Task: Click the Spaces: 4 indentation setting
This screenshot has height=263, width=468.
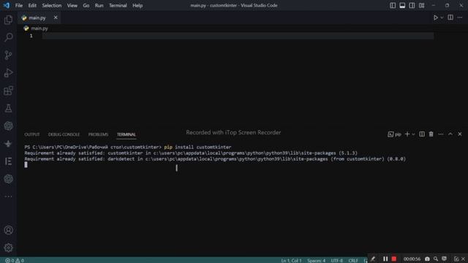Action: pyautogui.click(x=317, y=260)
